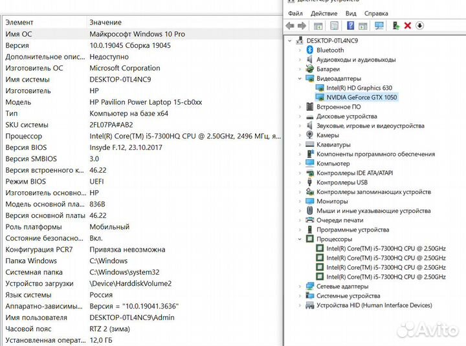Open the Справка menu
Viewport: 466px width, 346px height.
[x=376, y=14]
